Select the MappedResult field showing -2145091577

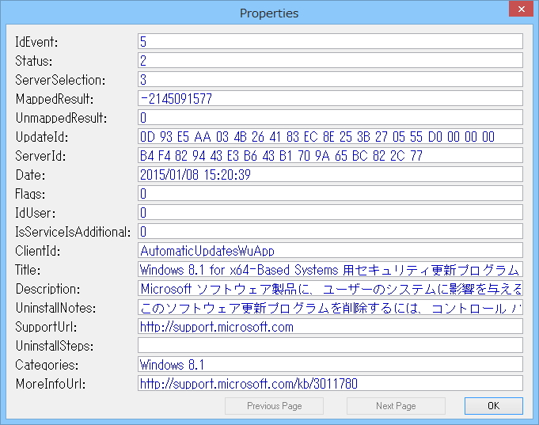point(330,98)
